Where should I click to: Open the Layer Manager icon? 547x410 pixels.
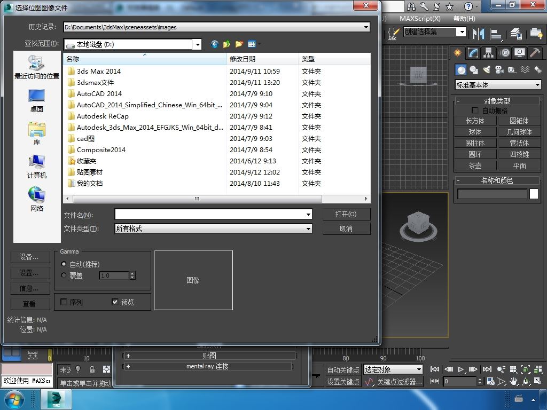[x=516, y=34]
